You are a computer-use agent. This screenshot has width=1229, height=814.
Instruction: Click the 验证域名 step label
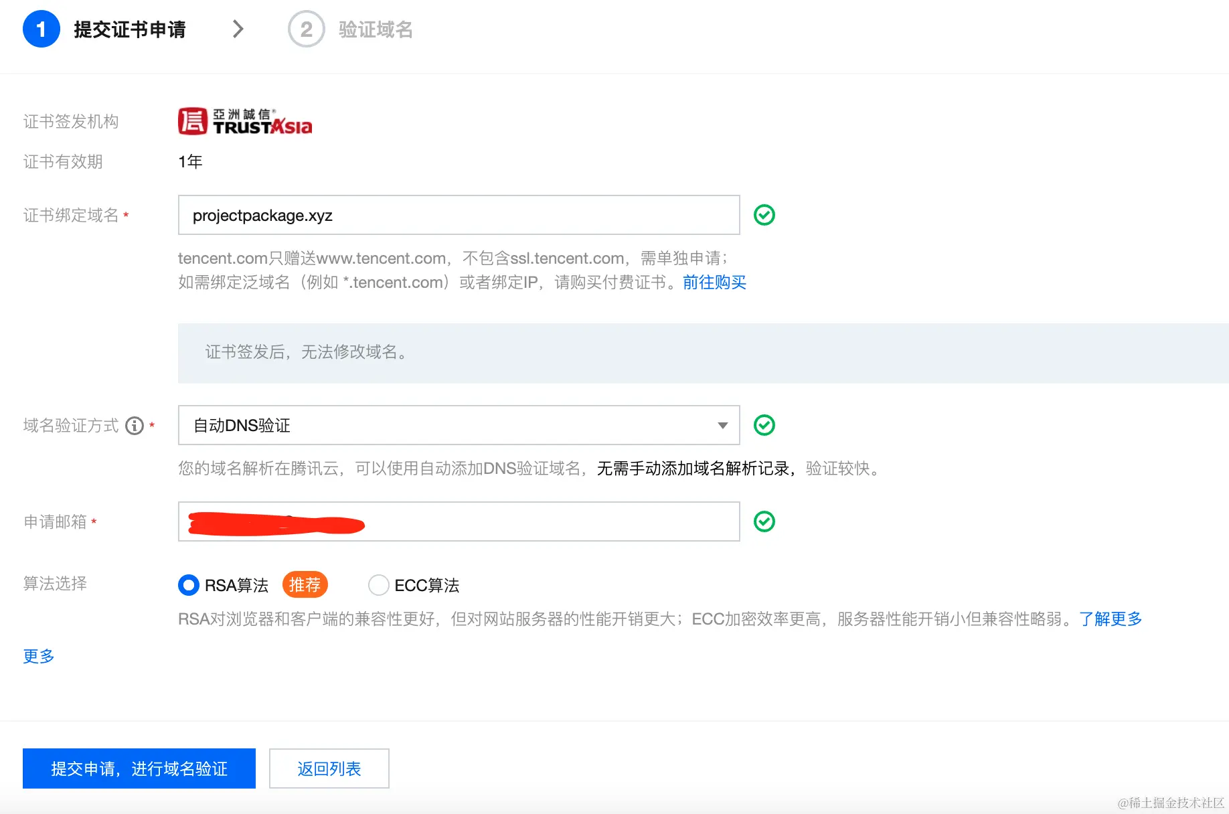click(375, 29)
